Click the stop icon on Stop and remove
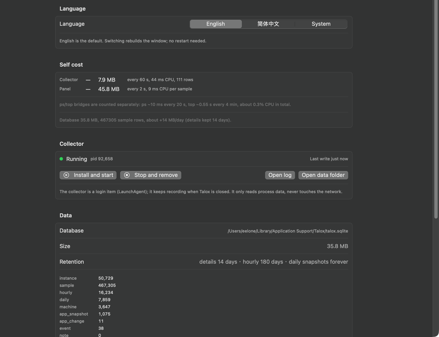The width and height of the screenshot is (439, 337). click(x=127, y=175)
